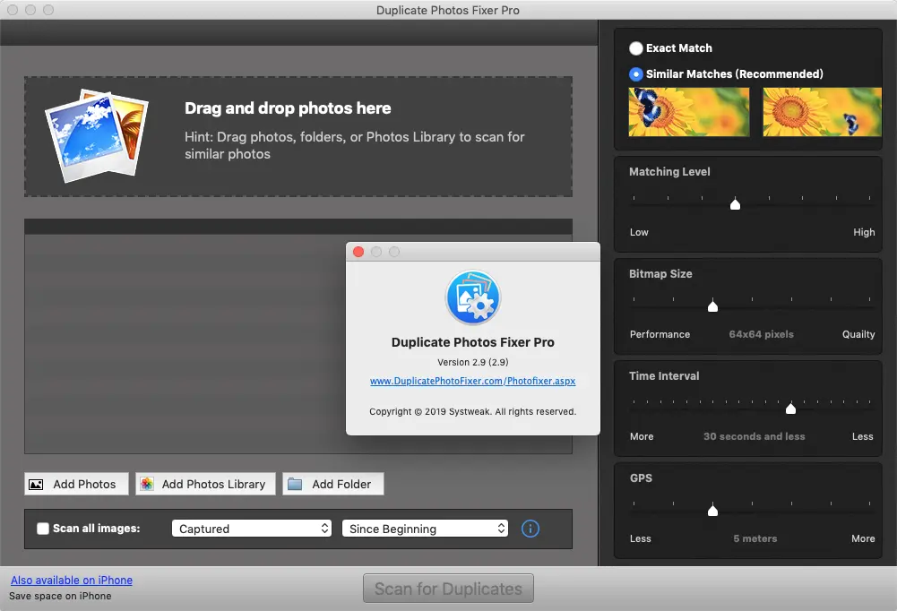The width and height of the screenshot is (897, 611).
Task: Click the info icon beside Since Beginning
Action: (x=530, y=529)
